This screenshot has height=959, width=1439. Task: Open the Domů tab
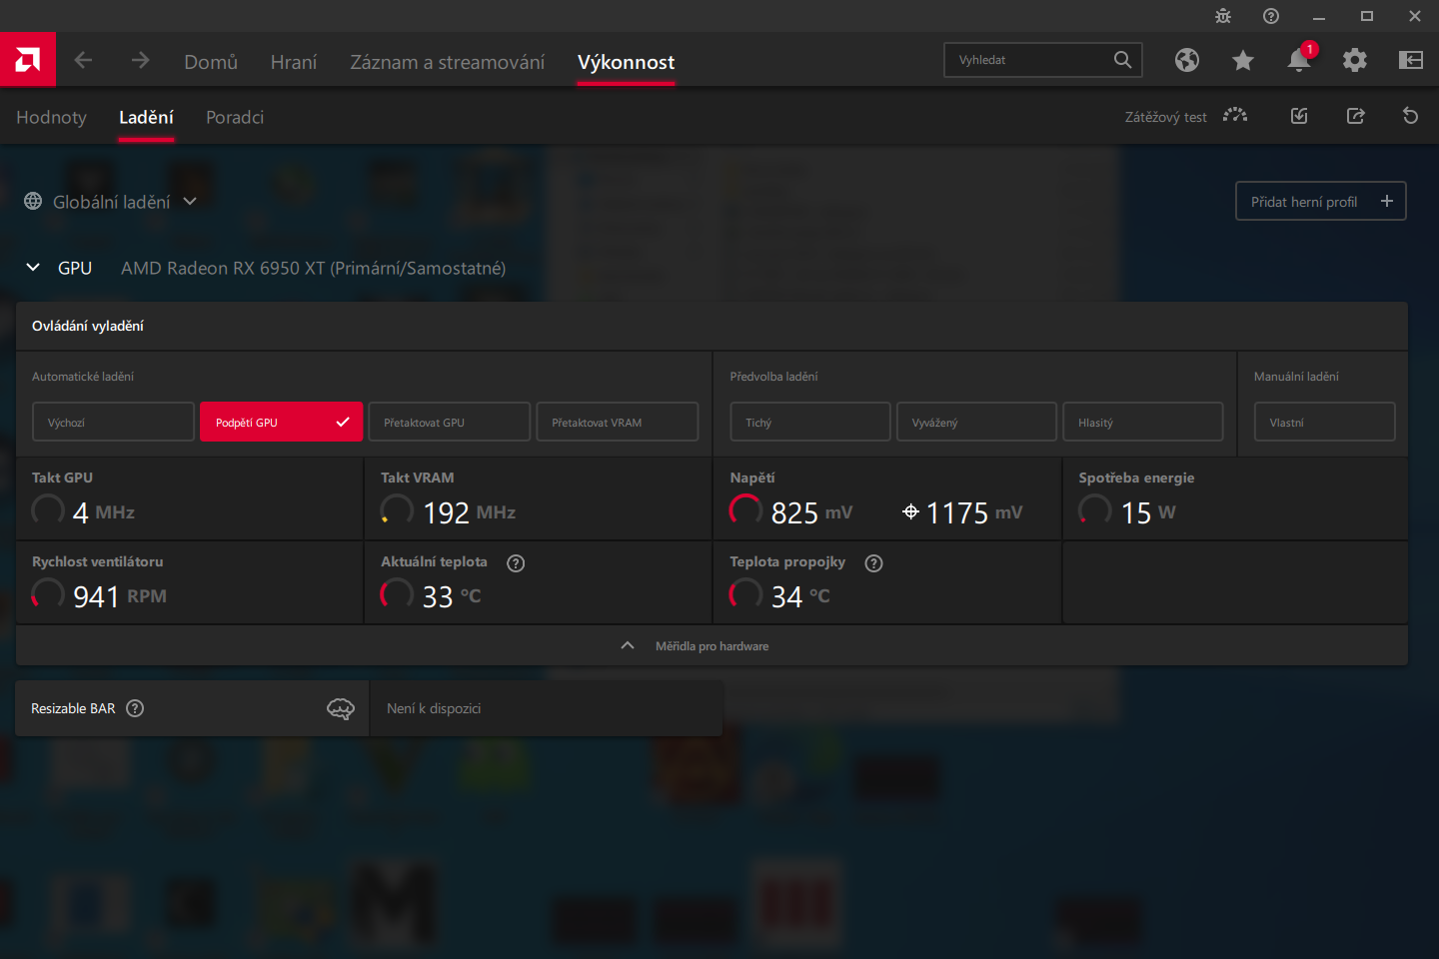pos(211,62)
